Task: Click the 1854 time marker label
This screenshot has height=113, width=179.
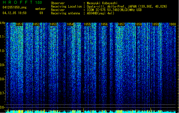Action: click(x=70, y=24)
